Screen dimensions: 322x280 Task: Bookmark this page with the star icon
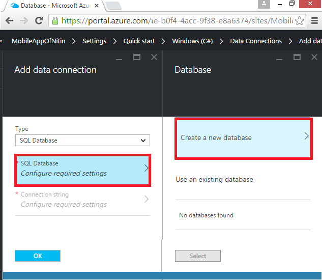click(x=300, y=21)
